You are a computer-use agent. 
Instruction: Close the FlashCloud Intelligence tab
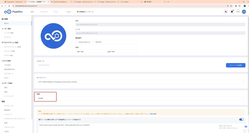pyautogui.click(x=71, y=2)
